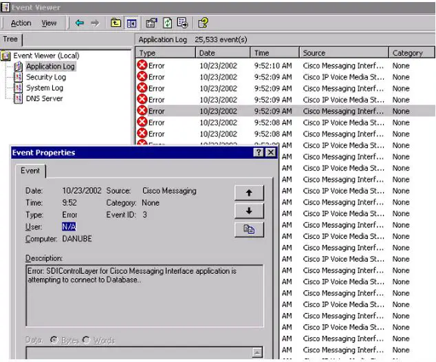Click the Refresh toolbar icon

click(167, 23)
